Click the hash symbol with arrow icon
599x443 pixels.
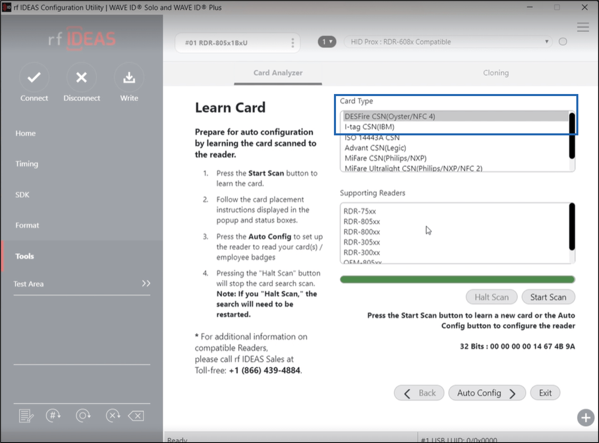(53, 415)
